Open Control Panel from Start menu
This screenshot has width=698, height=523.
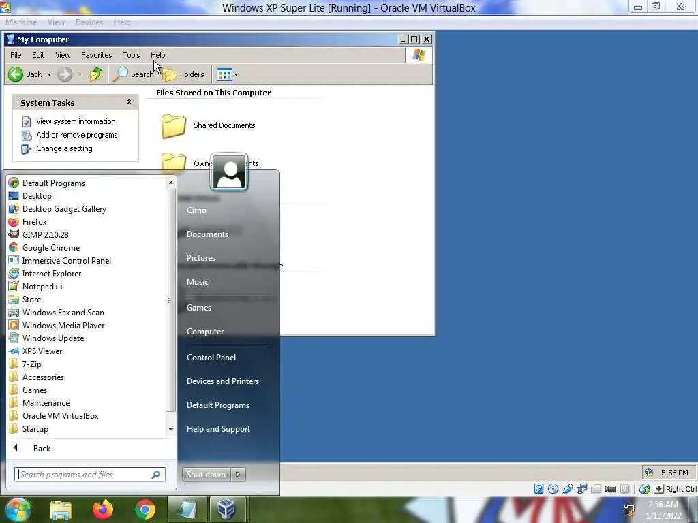[x=211, y=357]
